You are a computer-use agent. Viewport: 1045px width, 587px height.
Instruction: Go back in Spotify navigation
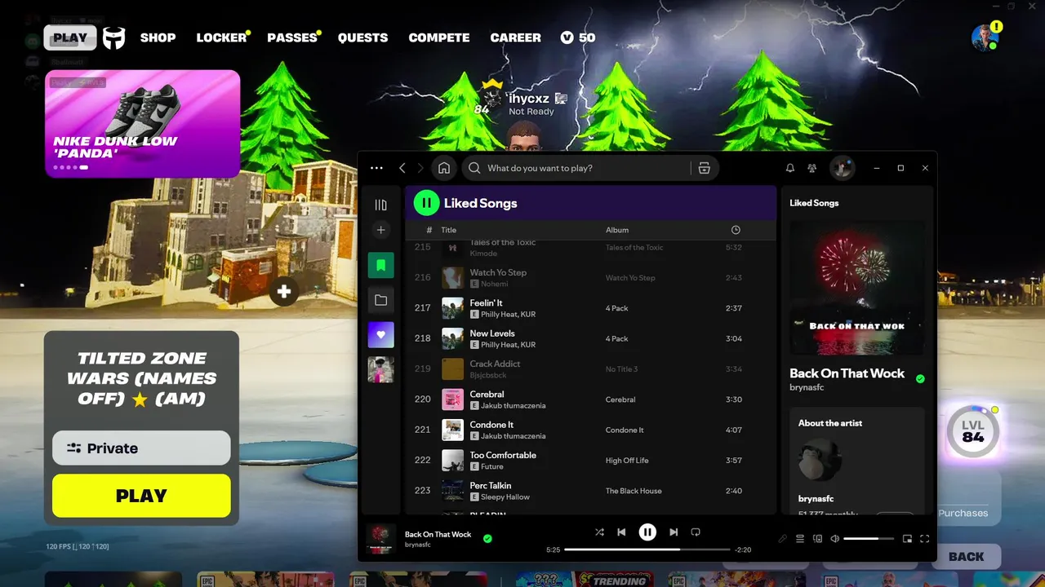[x=402, y=168]
